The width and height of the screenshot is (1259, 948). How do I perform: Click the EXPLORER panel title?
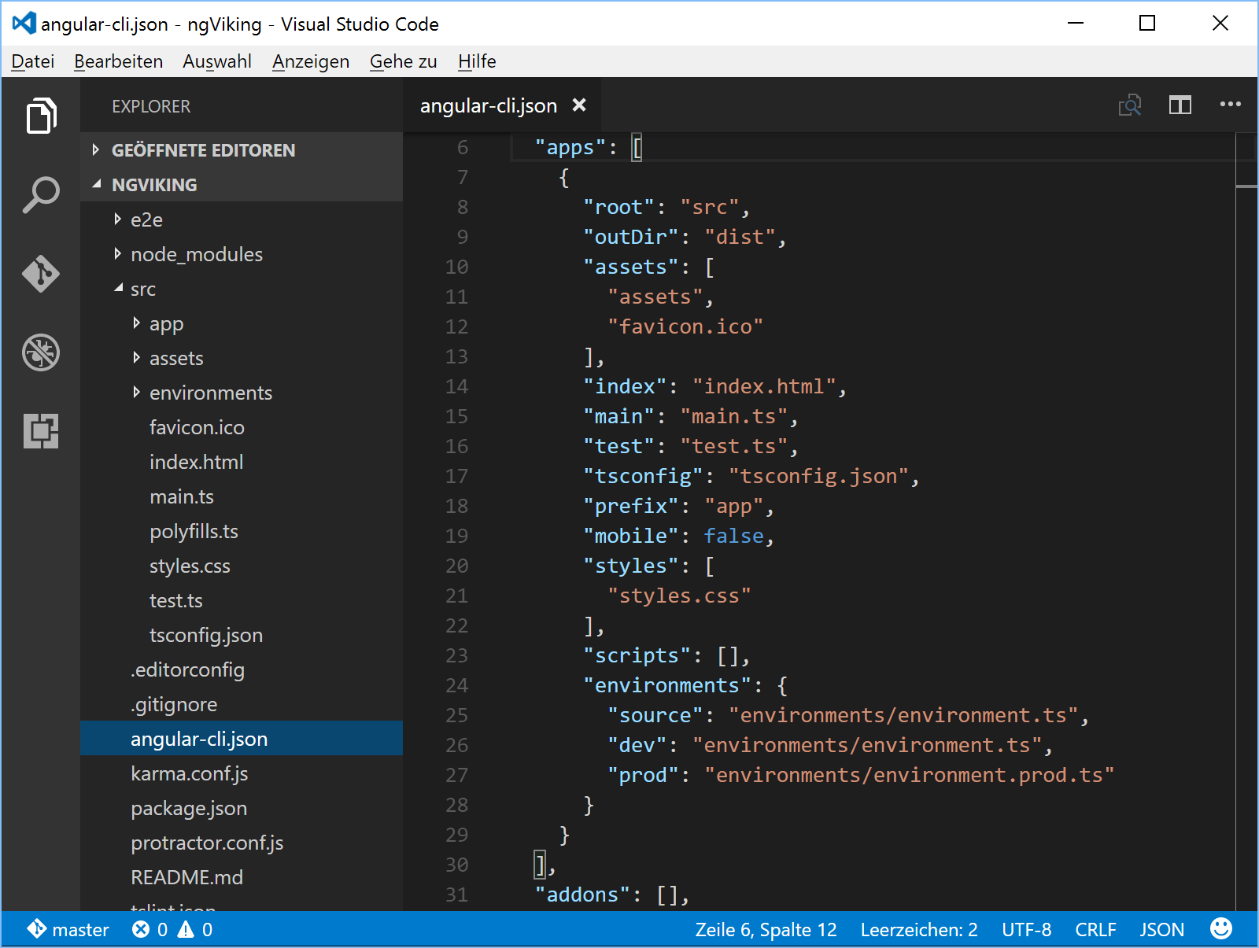coord(151,106)
